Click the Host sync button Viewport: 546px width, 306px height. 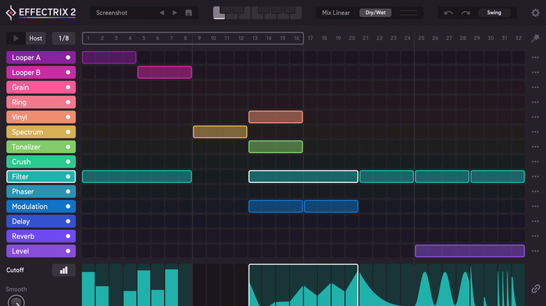pyautogui.click(x=36, y=38)
